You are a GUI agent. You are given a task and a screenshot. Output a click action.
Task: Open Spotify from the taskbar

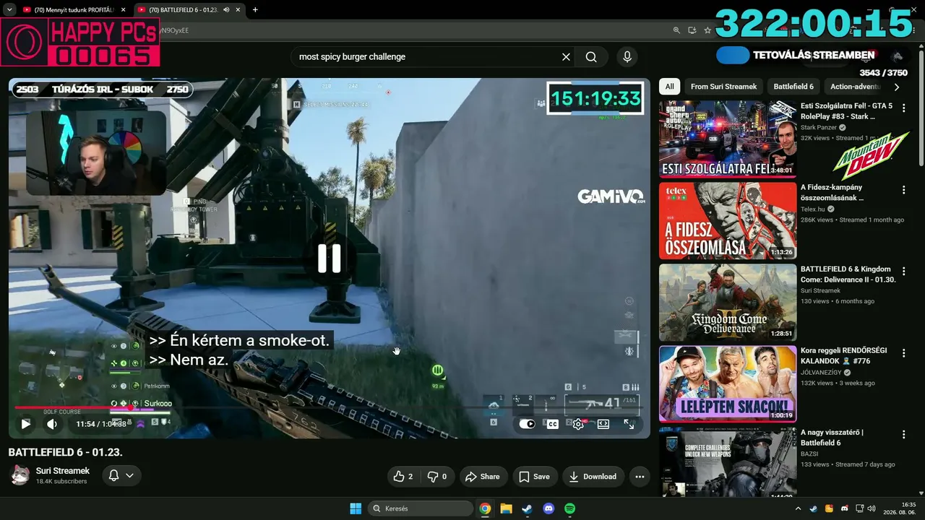(569, 508)
